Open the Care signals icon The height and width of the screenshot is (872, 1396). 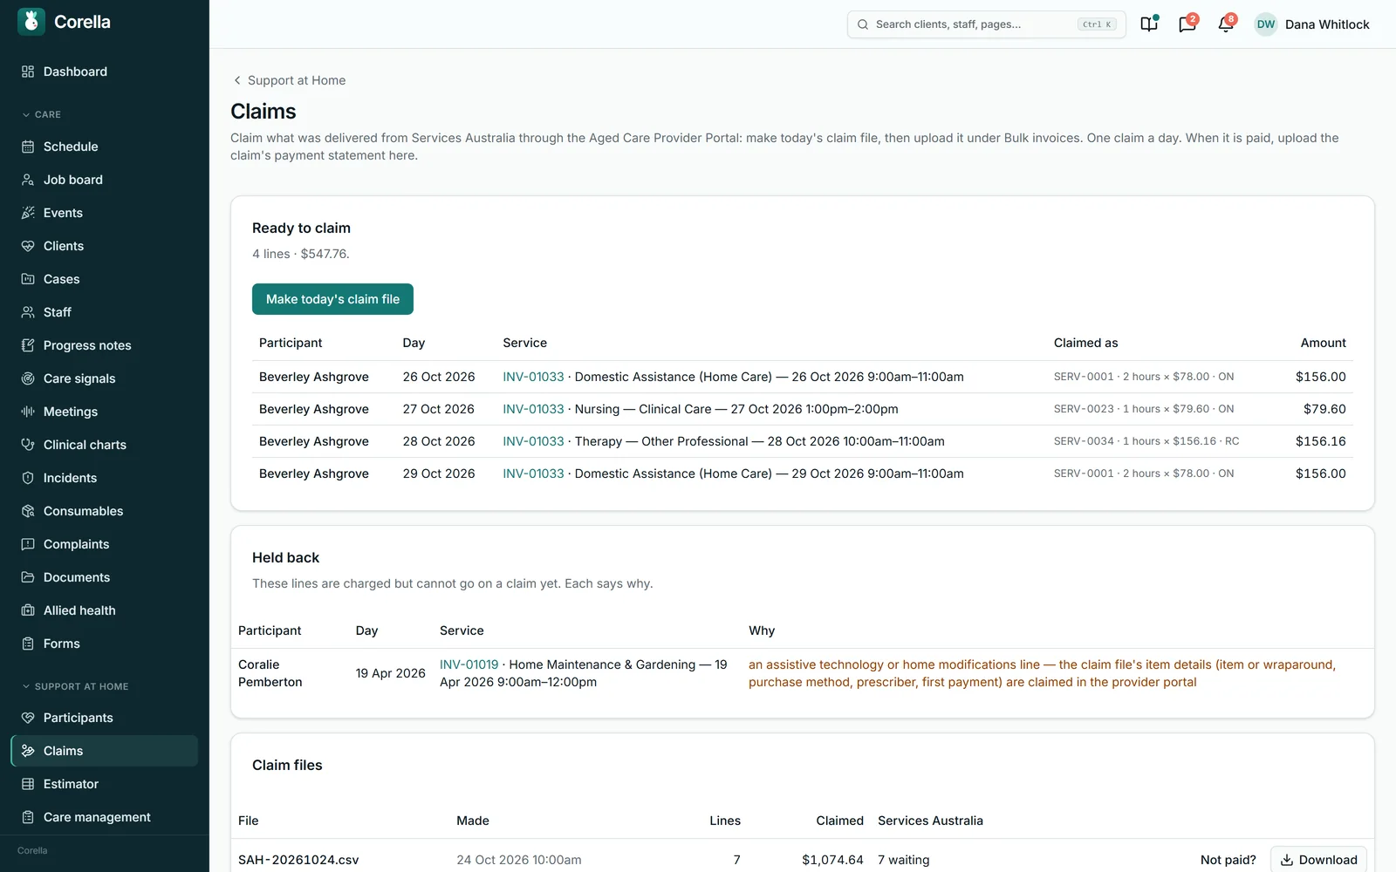28,378
